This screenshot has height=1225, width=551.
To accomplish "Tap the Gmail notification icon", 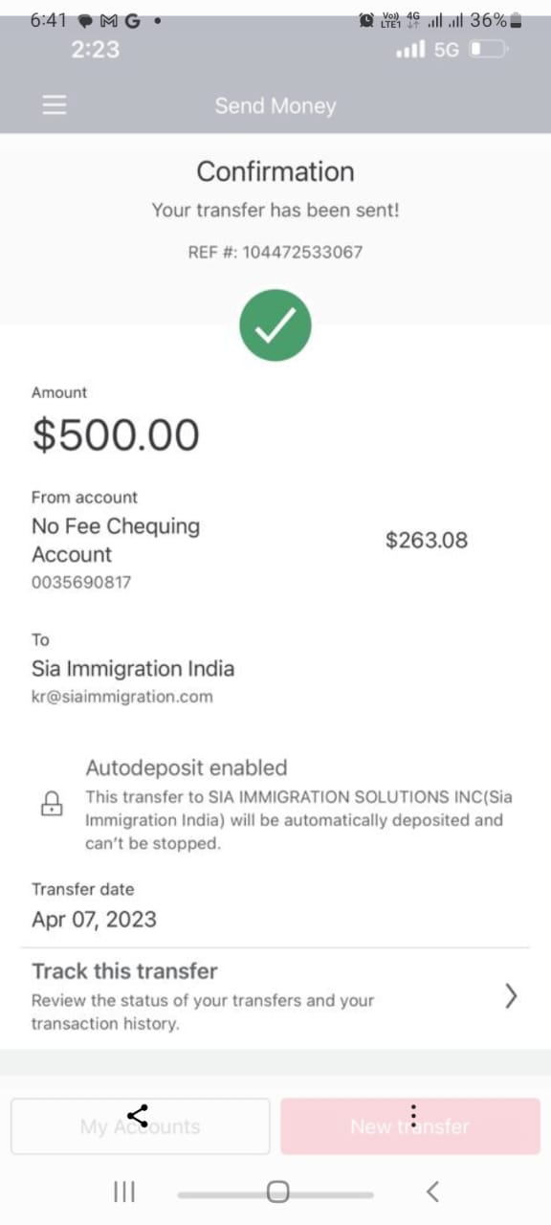I will pyautogui.click(x=108, y=20).
